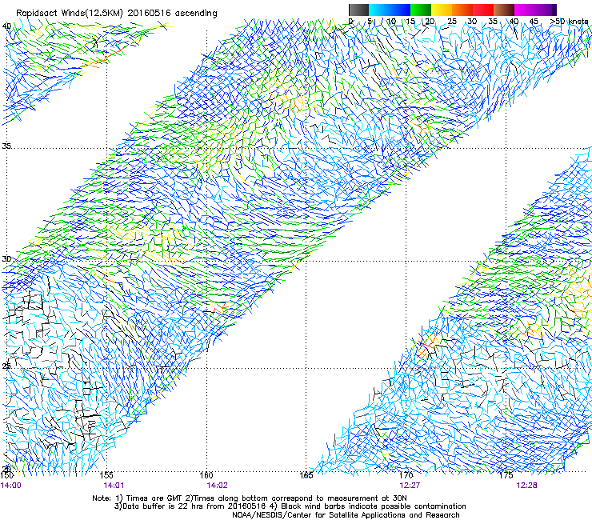Click the yellow 20-25 knots color segment

click(x=442, y=10)
